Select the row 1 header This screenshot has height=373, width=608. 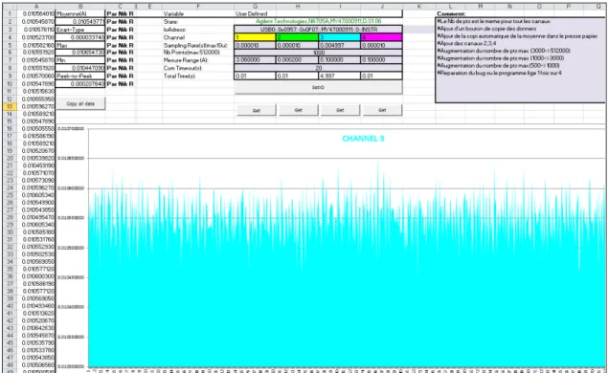click(x=10, y=13)
